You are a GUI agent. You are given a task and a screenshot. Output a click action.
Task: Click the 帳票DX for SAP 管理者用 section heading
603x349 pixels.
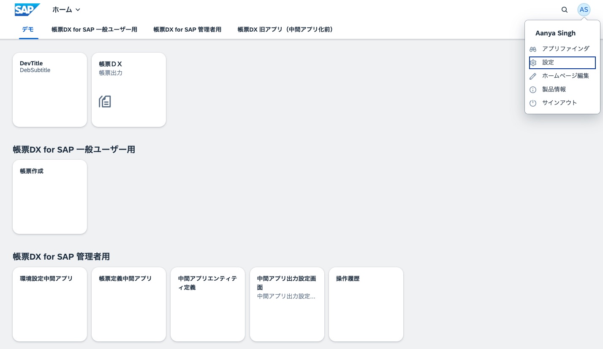point(61,256)
